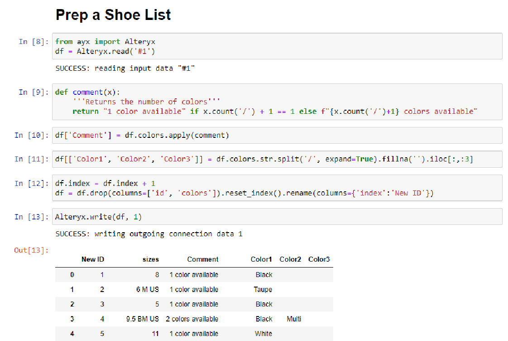This screenshot has height=341, width=508.
Task: Click inside the comment function definition cell
Action: (x=226, y=102)
